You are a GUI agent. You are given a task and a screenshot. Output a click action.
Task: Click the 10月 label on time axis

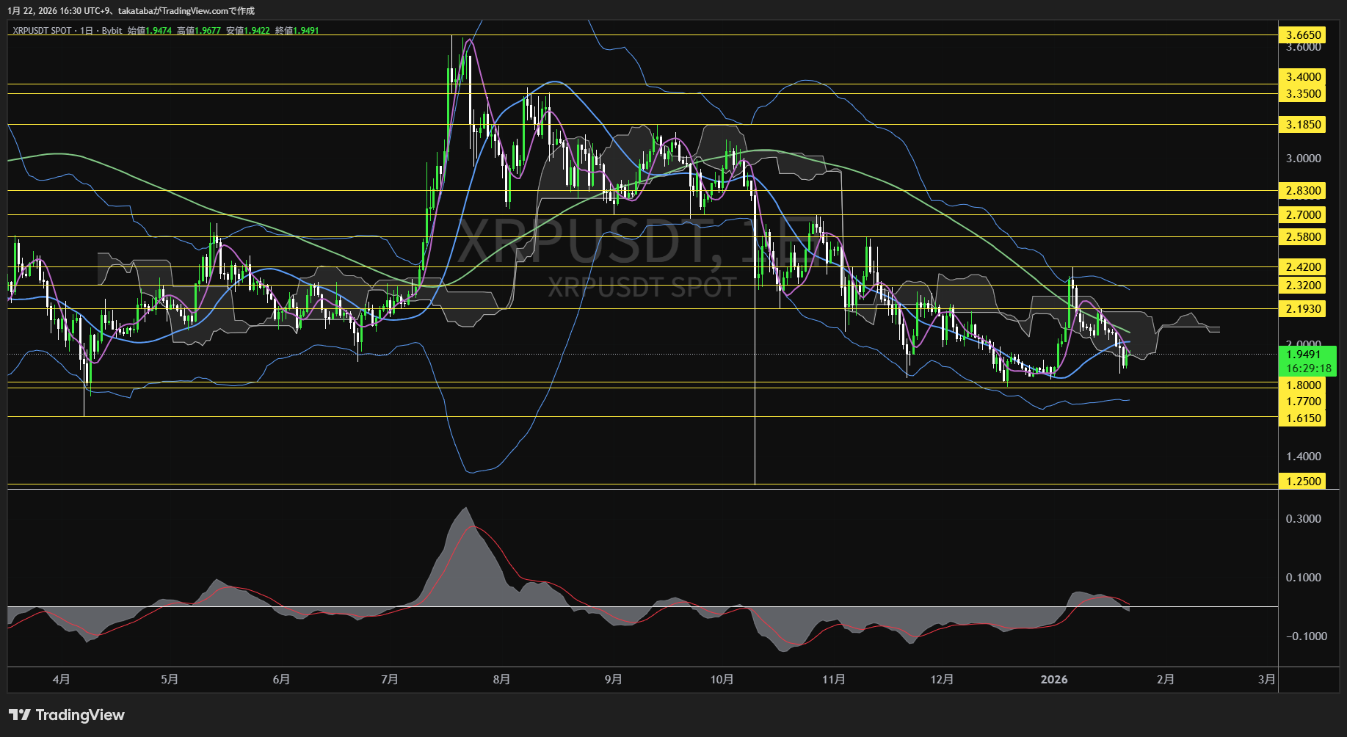(x=722, y=679)
